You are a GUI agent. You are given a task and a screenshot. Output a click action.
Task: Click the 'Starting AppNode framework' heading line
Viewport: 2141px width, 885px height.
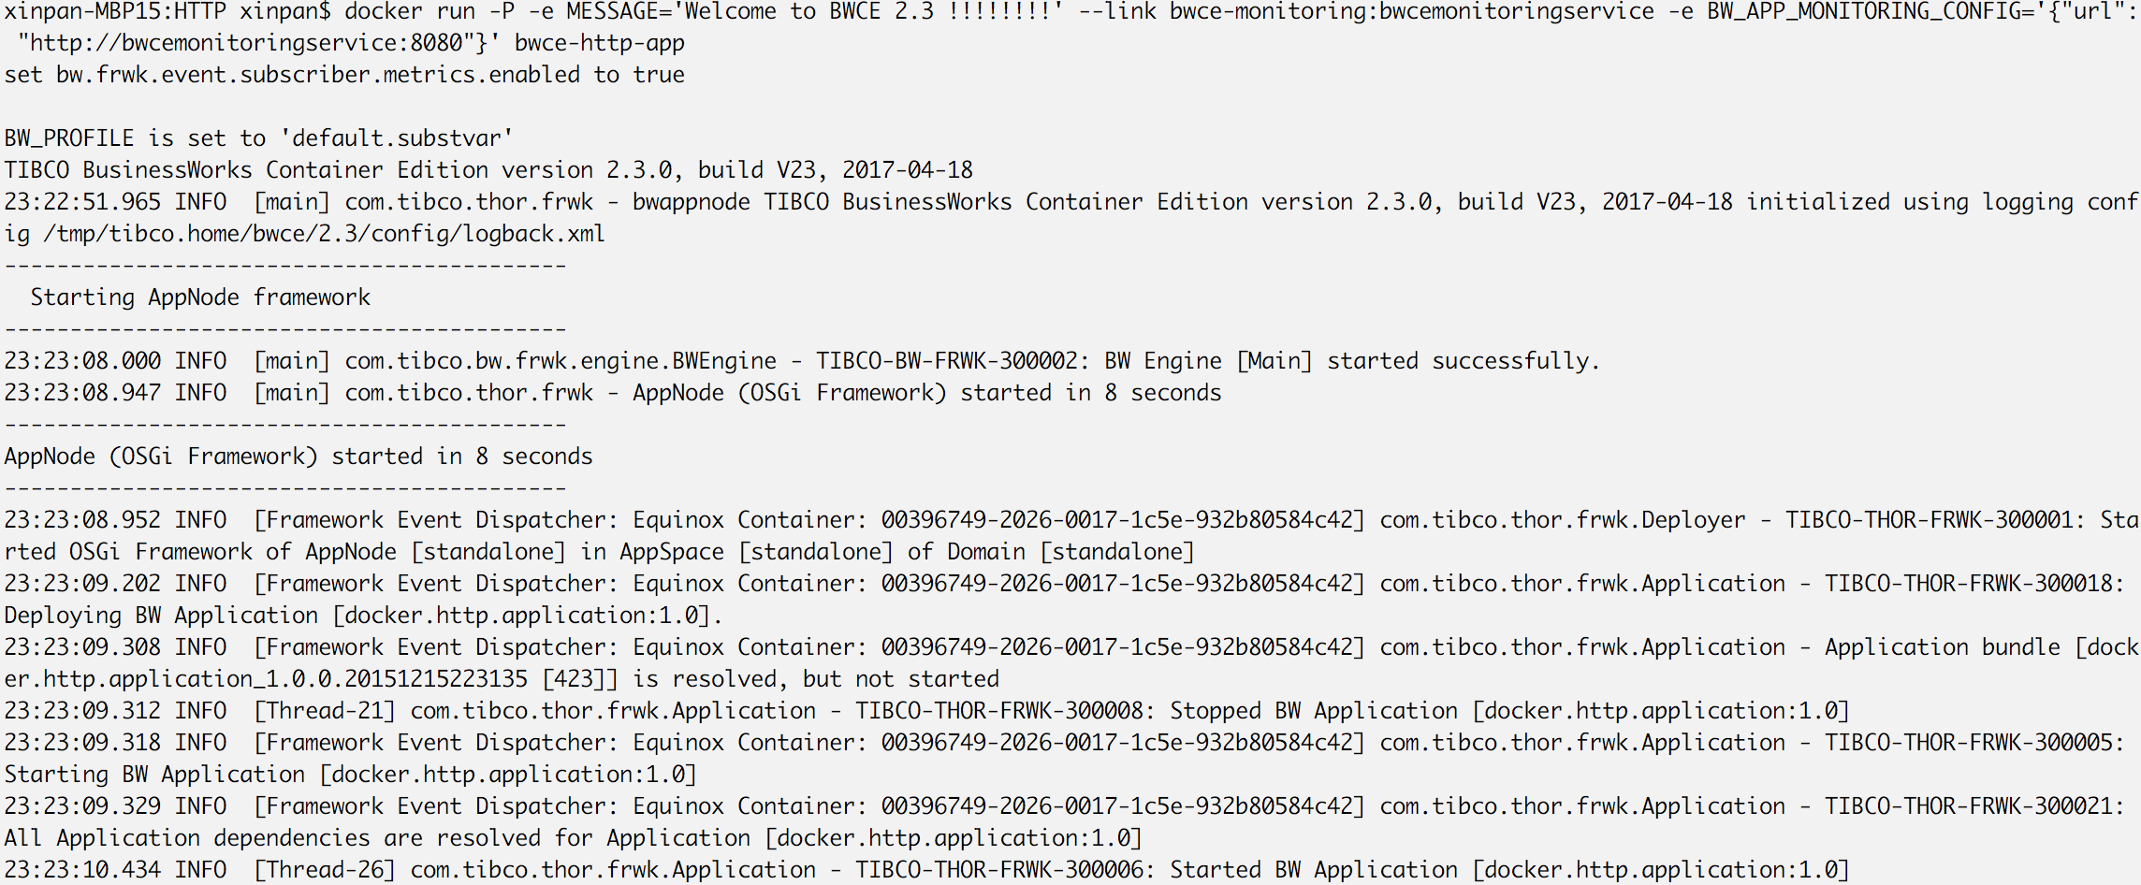pyautogui.click(x=200, y=297)
